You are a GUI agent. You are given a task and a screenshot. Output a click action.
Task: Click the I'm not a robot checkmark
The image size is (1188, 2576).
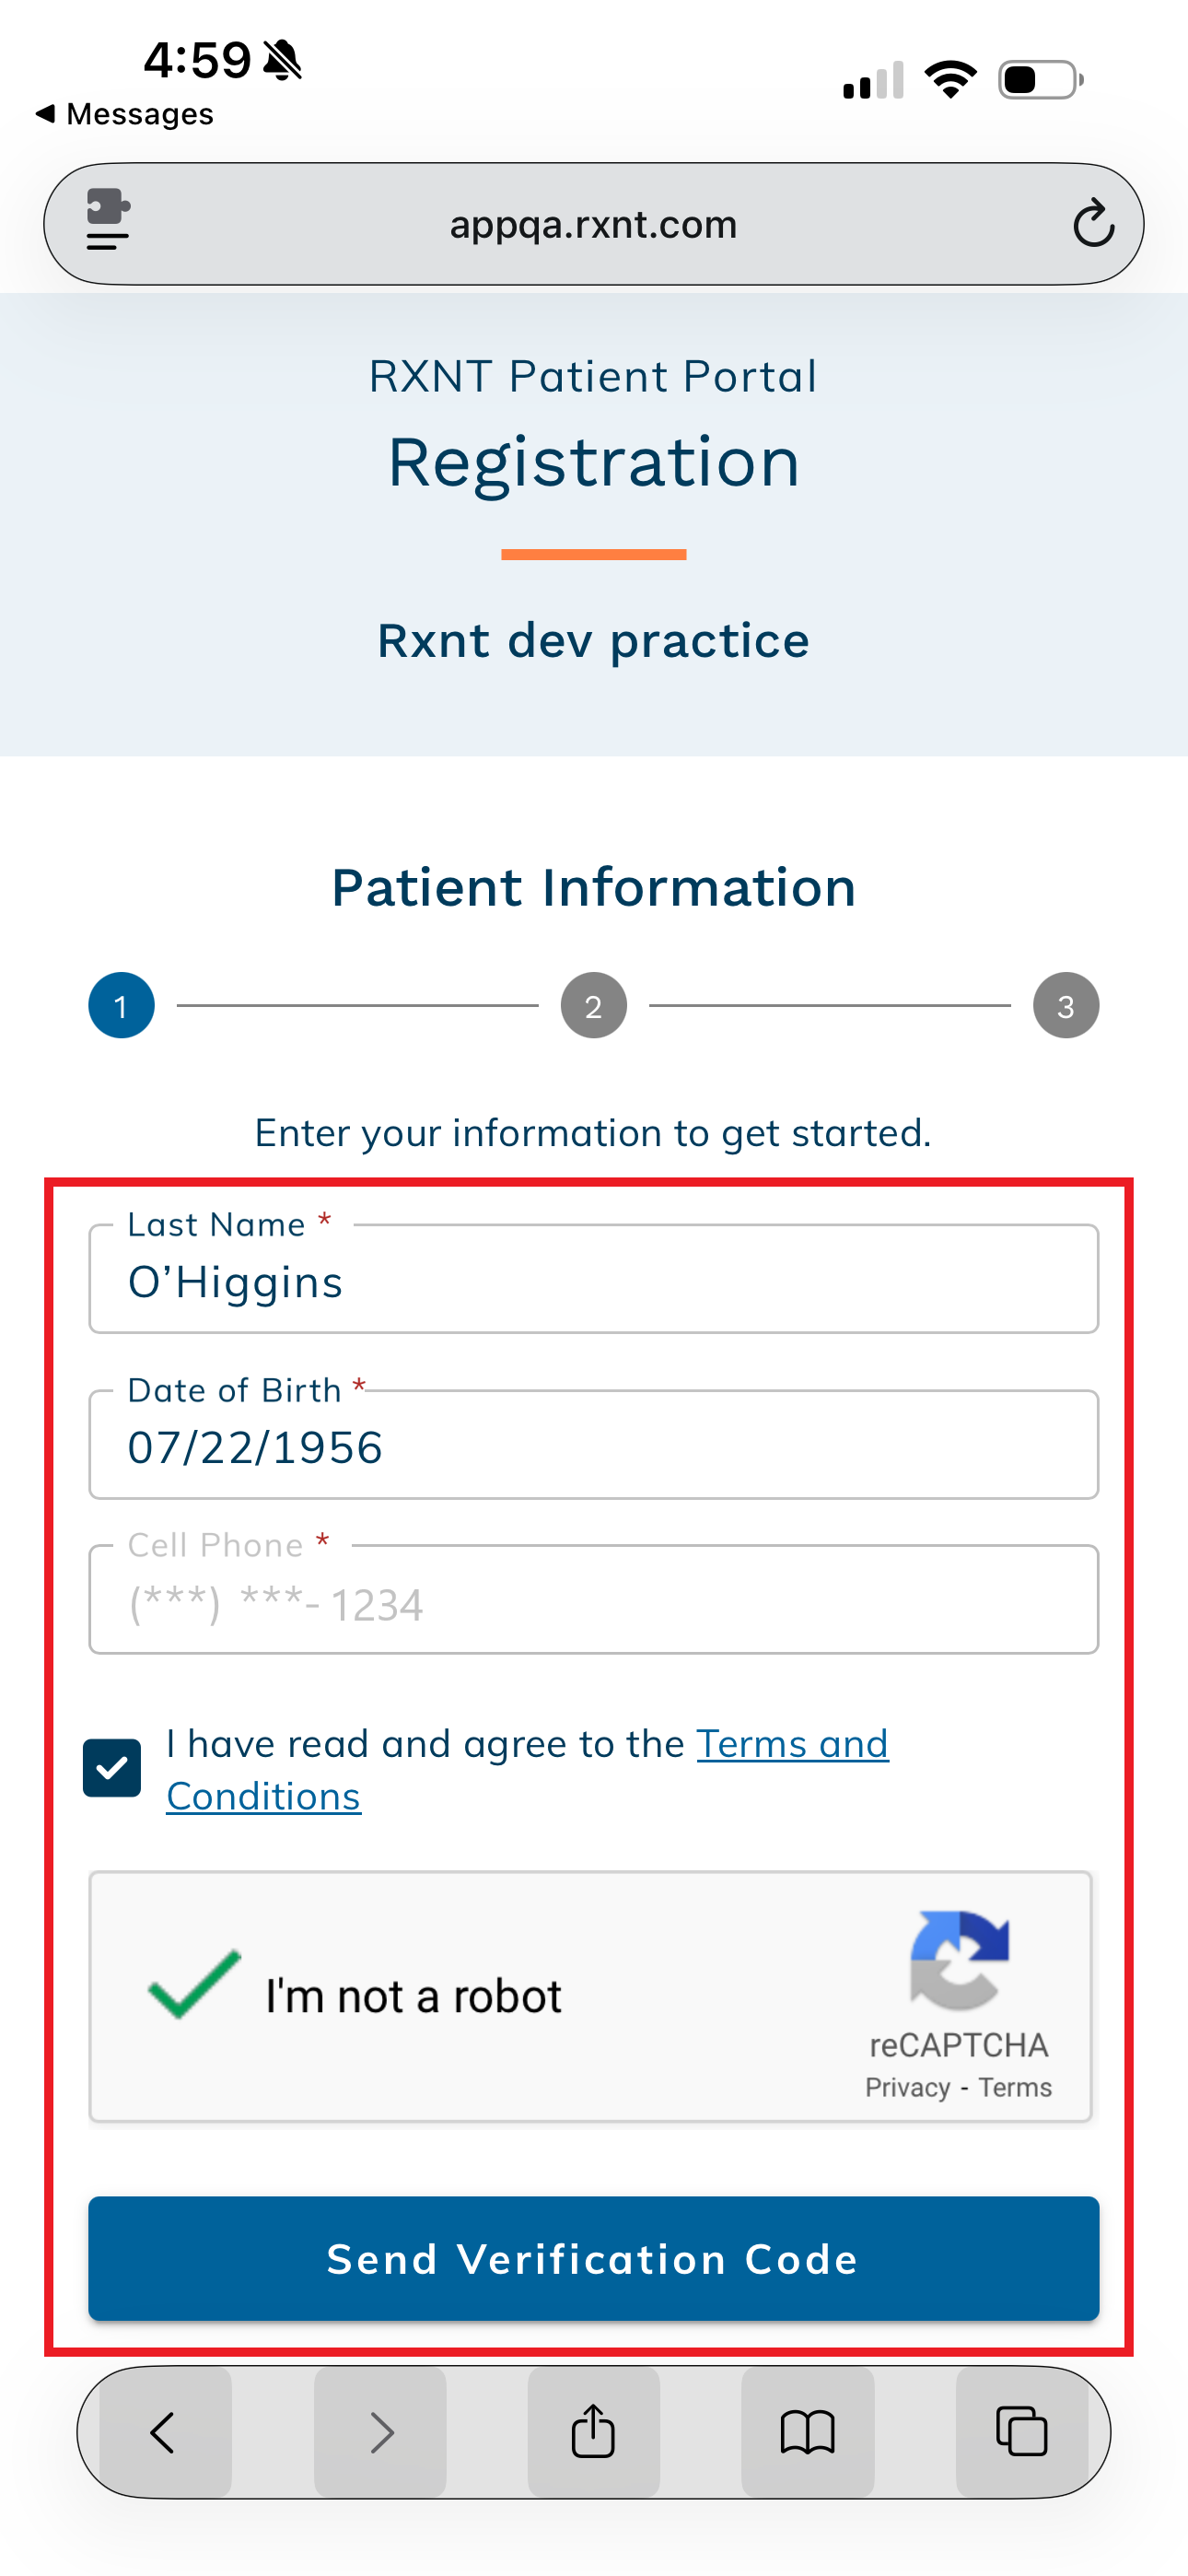(194, 1984)
